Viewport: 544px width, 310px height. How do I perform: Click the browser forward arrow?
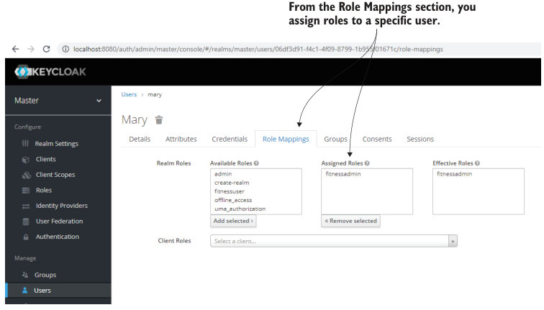[31, 49]
